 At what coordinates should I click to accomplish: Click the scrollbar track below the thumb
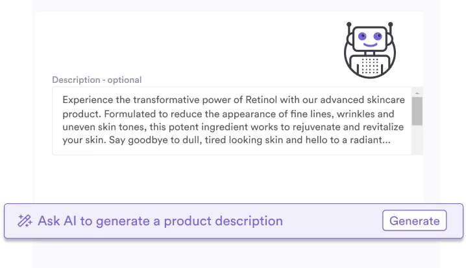pyautogui.click(x=417, y=140)
